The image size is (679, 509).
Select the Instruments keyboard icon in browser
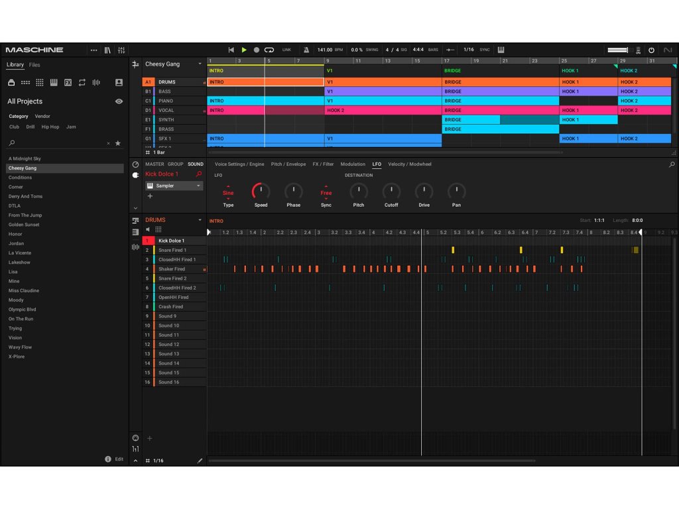click(54, 83)
